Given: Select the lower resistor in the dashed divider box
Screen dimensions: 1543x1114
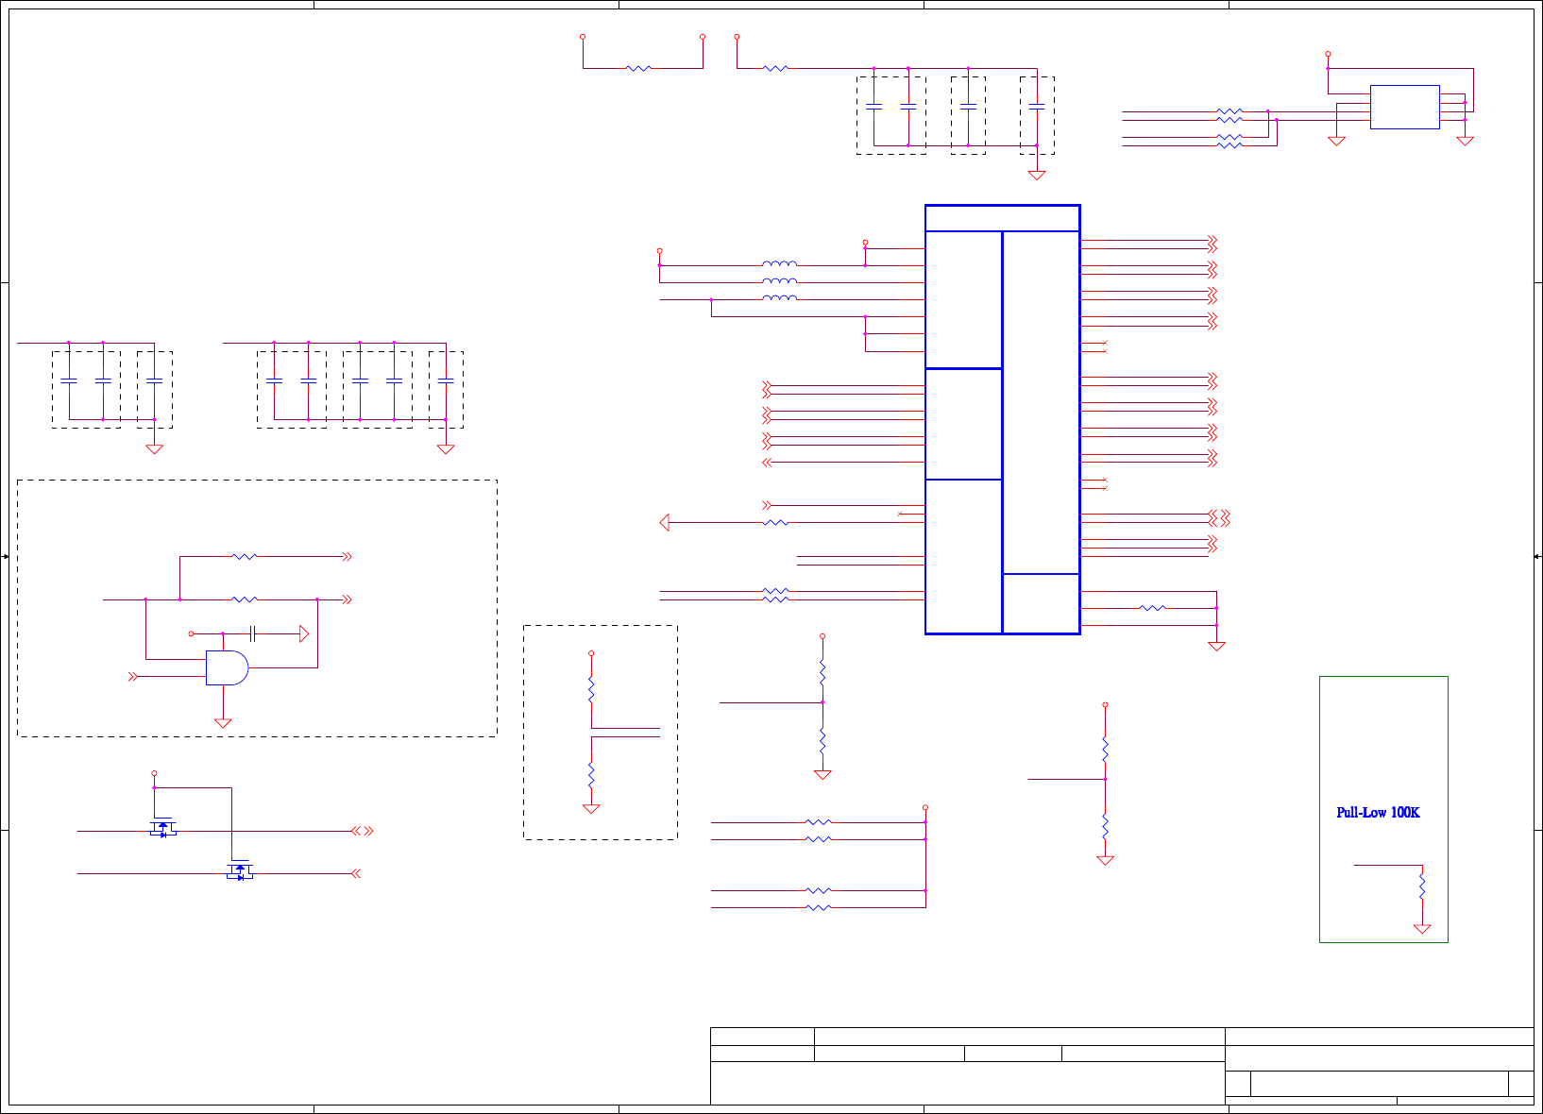Looking at the screenshot, I should 591,775.
